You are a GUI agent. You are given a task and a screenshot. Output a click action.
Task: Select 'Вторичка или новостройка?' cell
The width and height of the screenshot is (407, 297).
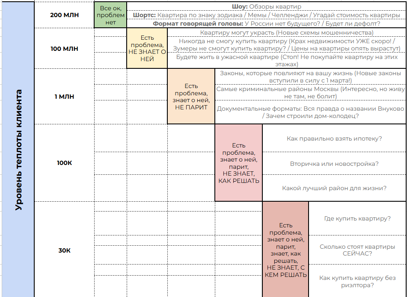tap(334, 164)
